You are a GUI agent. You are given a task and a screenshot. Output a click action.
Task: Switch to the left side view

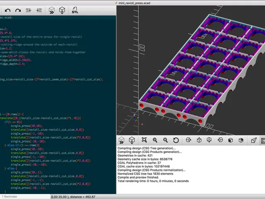click(220, 140)
